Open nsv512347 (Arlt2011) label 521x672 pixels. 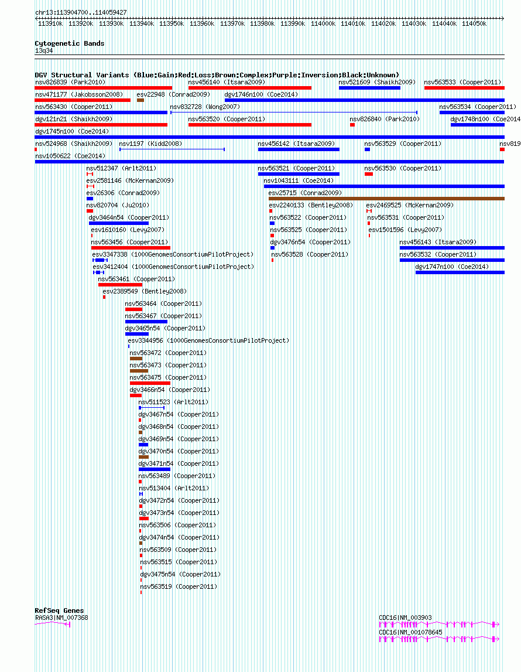tap(121, 168)
